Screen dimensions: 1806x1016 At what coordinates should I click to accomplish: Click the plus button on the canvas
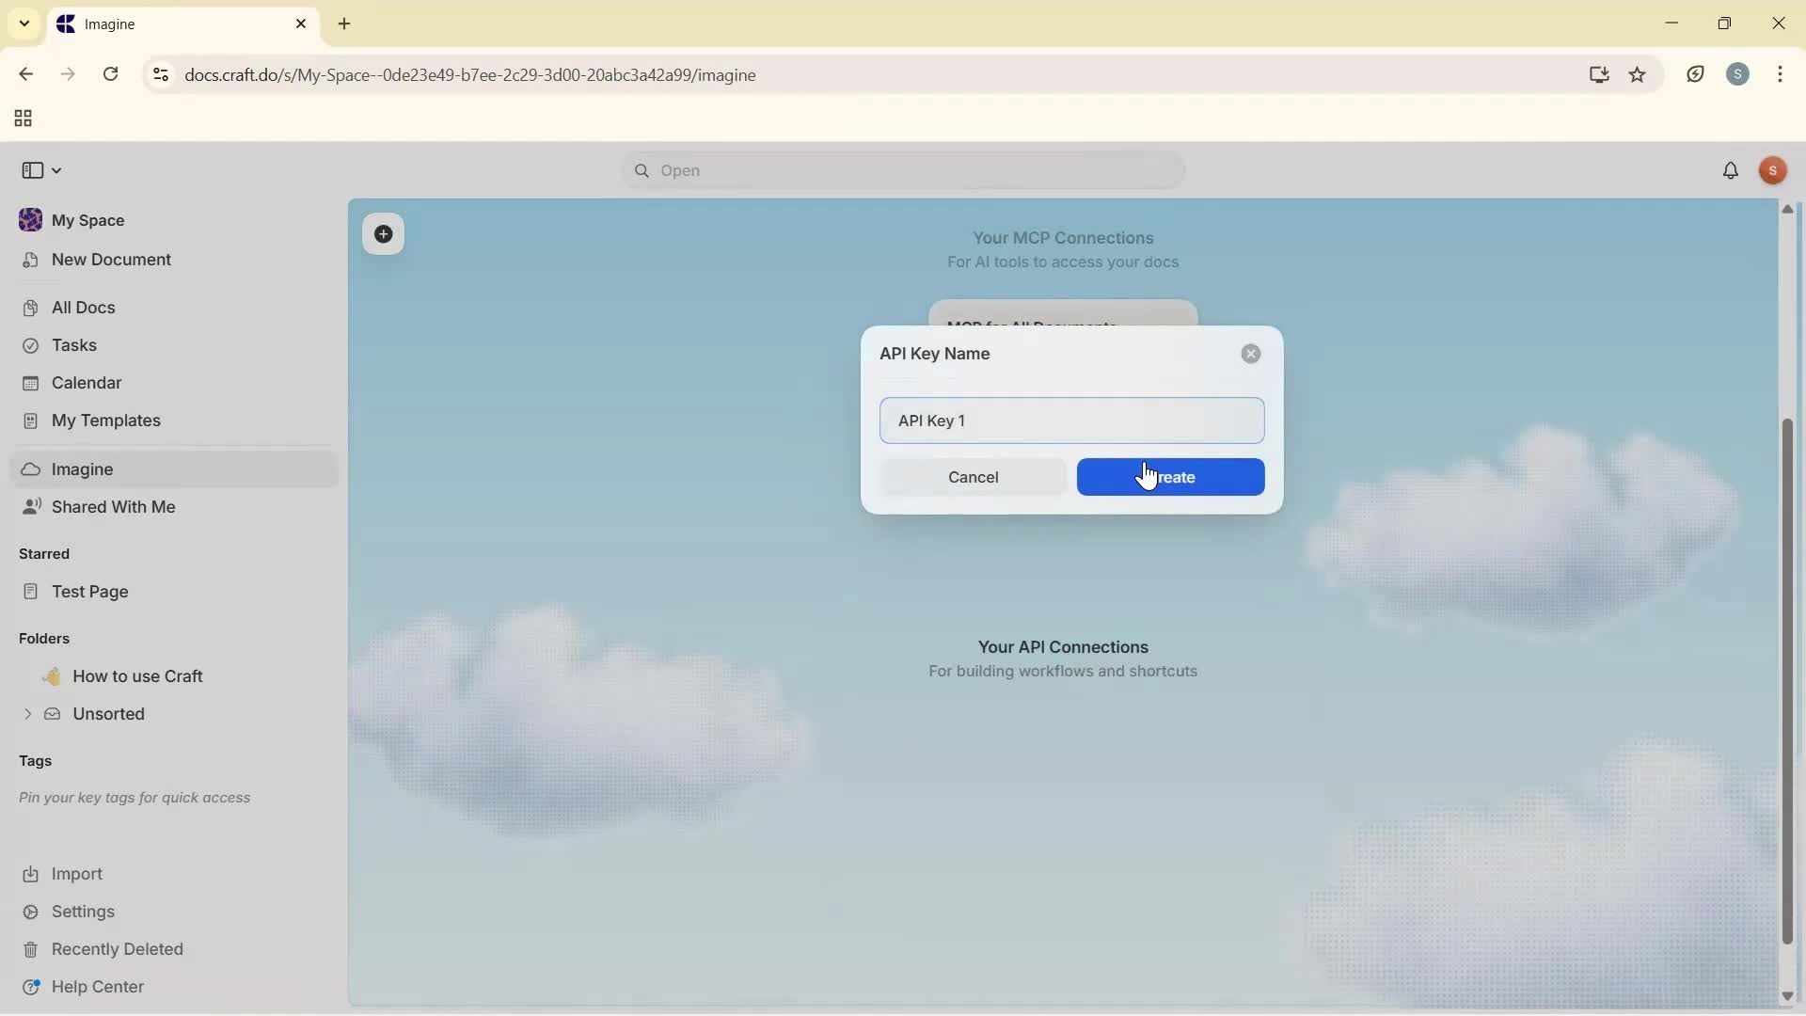[383, 234]
